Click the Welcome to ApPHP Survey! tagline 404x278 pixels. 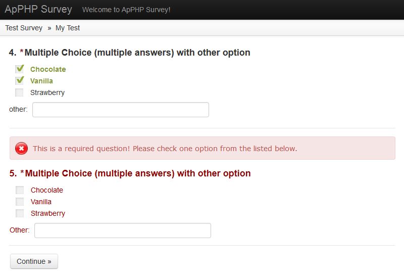pos(126,10)
